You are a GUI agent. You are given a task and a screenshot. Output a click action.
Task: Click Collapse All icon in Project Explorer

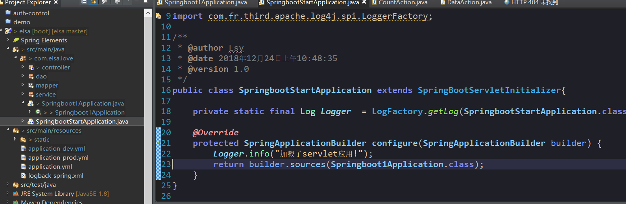(84, 2)
